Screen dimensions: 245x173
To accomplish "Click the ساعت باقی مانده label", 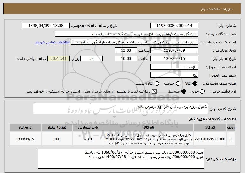I will (31, 59).
